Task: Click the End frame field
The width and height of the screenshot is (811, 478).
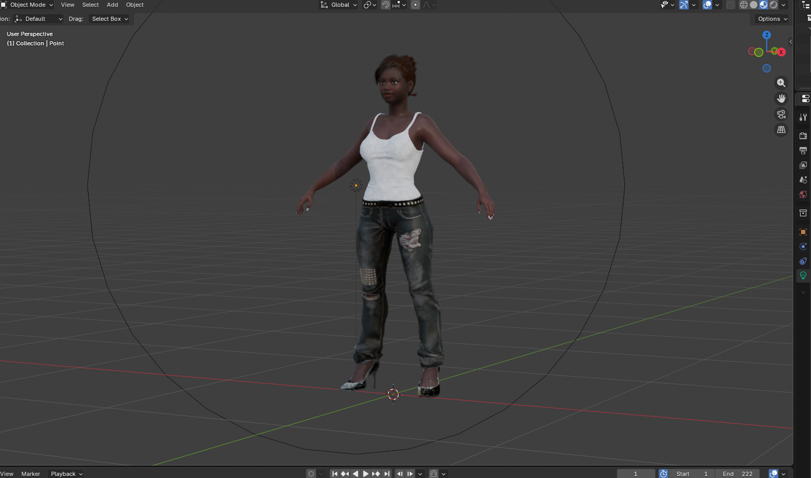Action: [x=737, y=474]
